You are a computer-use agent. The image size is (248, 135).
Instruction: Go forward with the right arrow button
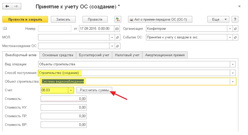point(16,6)
